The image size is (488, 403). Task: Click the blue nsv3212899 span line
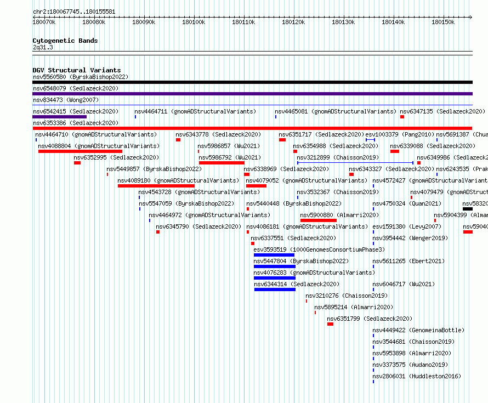coord(355,163)
